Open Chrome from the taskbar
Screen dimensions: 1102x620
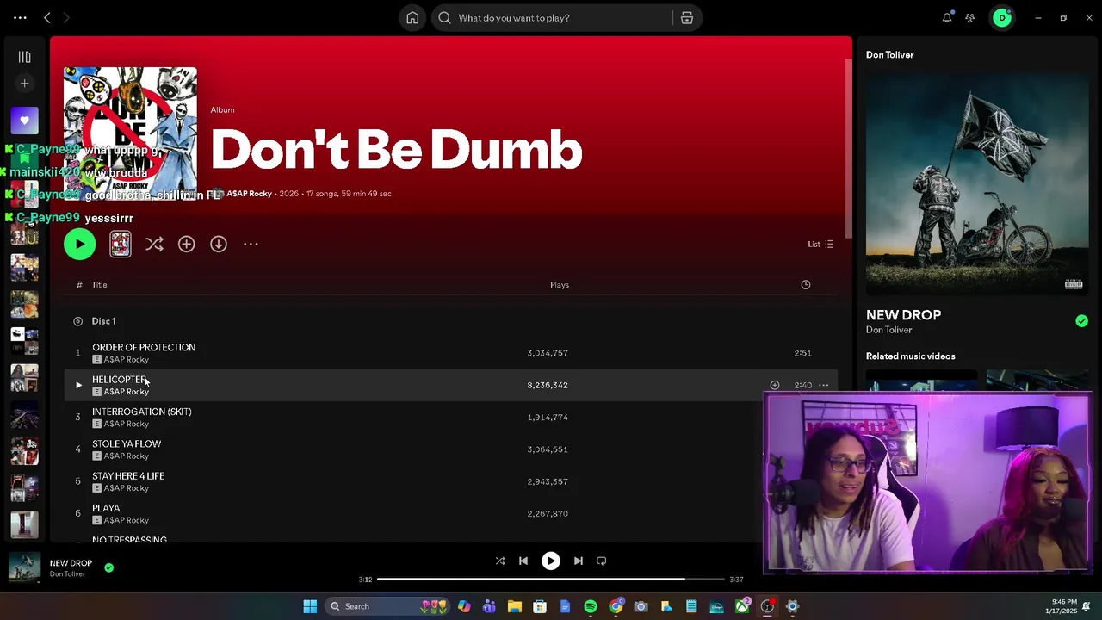click(616, 606)
